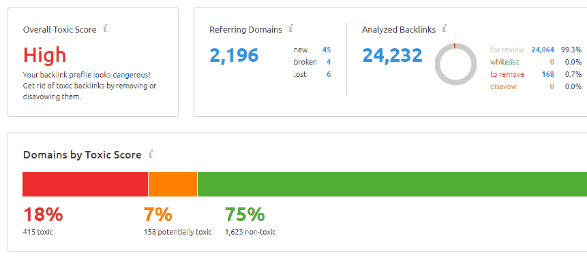
Task: Click the 'disavow' legend label
Action: pyautogui.click(x=504, y=86)
